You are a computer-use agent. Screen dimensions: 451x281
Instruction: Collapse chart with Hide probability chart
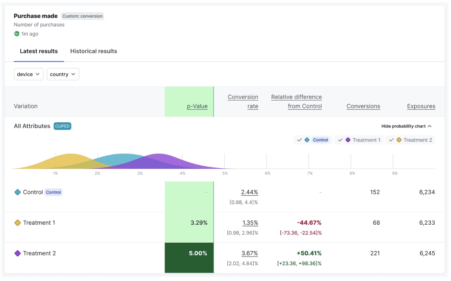(406, 126)
